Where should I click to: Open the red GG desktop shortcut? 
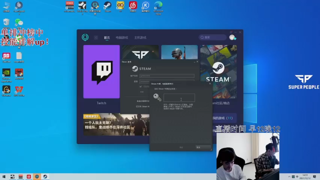pyautogui.click(x=6, y=57)
